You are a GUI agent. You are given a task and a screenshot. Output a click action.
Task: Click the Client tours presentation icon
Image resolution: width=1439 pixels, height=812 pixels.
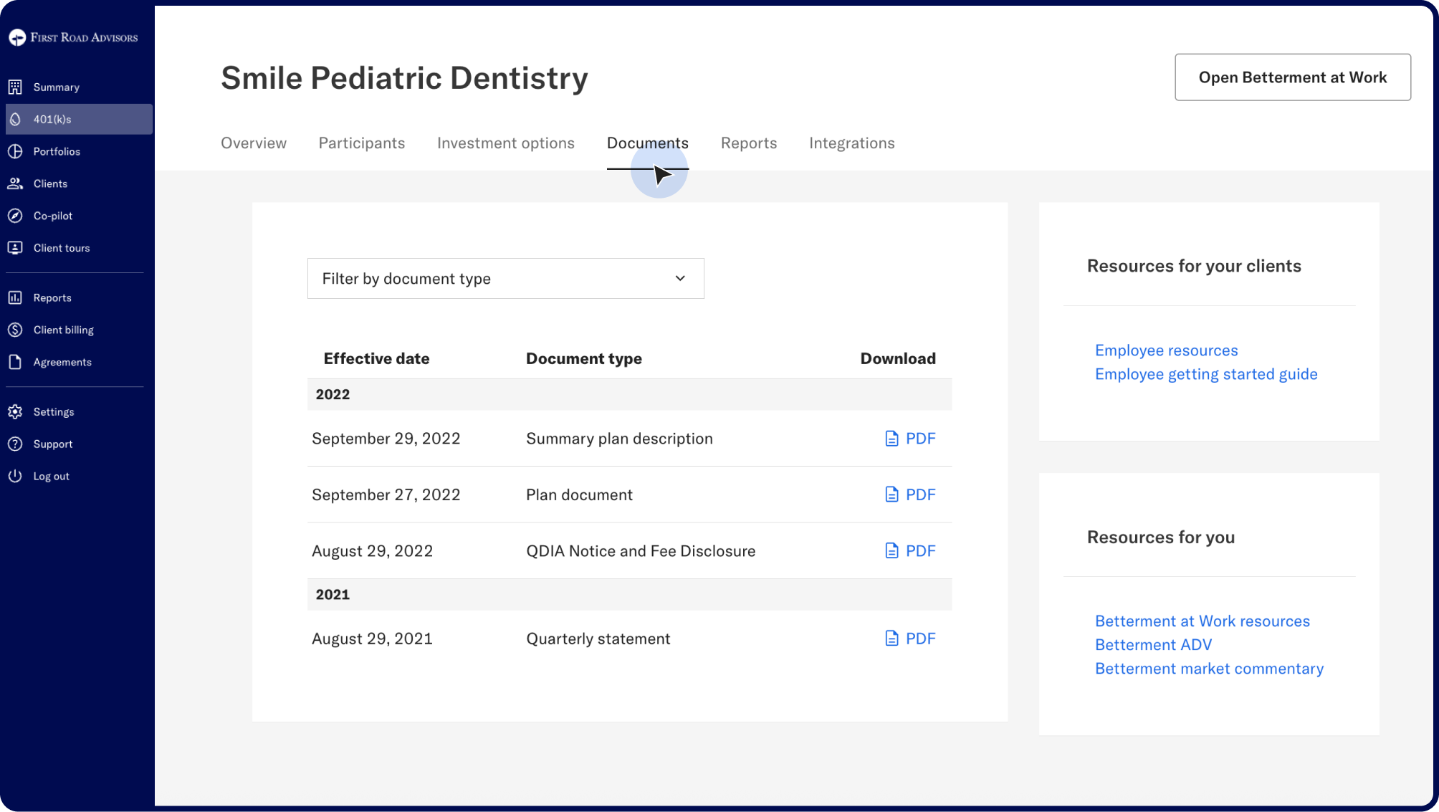tap(15, 248)
